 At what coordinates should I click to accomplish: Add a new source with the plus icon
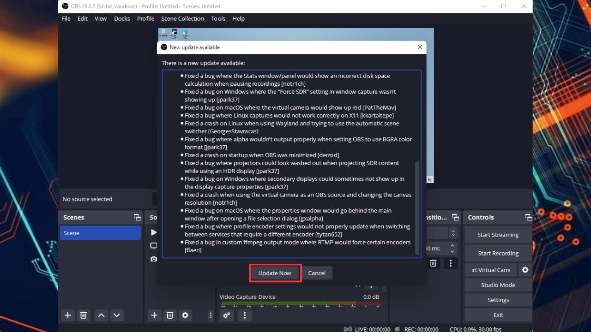click(x=154, y=315)
